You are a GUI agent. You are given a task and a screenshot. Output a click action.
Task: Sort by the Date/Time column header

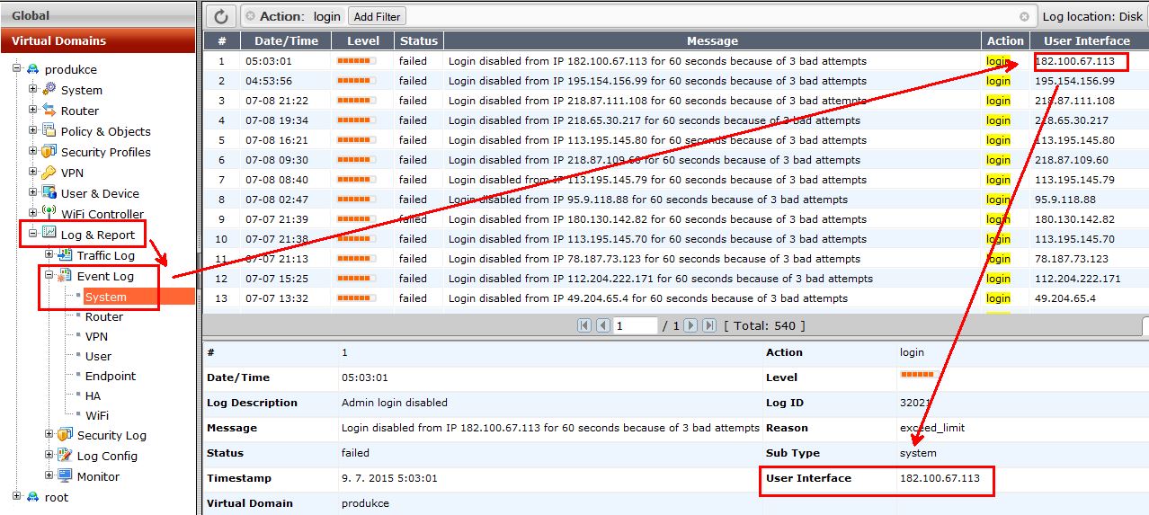tap(286, 40)
